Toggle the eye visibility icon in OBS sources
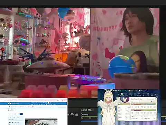Viewport: 166px width, 125px height. pyautogui.click(x=72, y=114)
